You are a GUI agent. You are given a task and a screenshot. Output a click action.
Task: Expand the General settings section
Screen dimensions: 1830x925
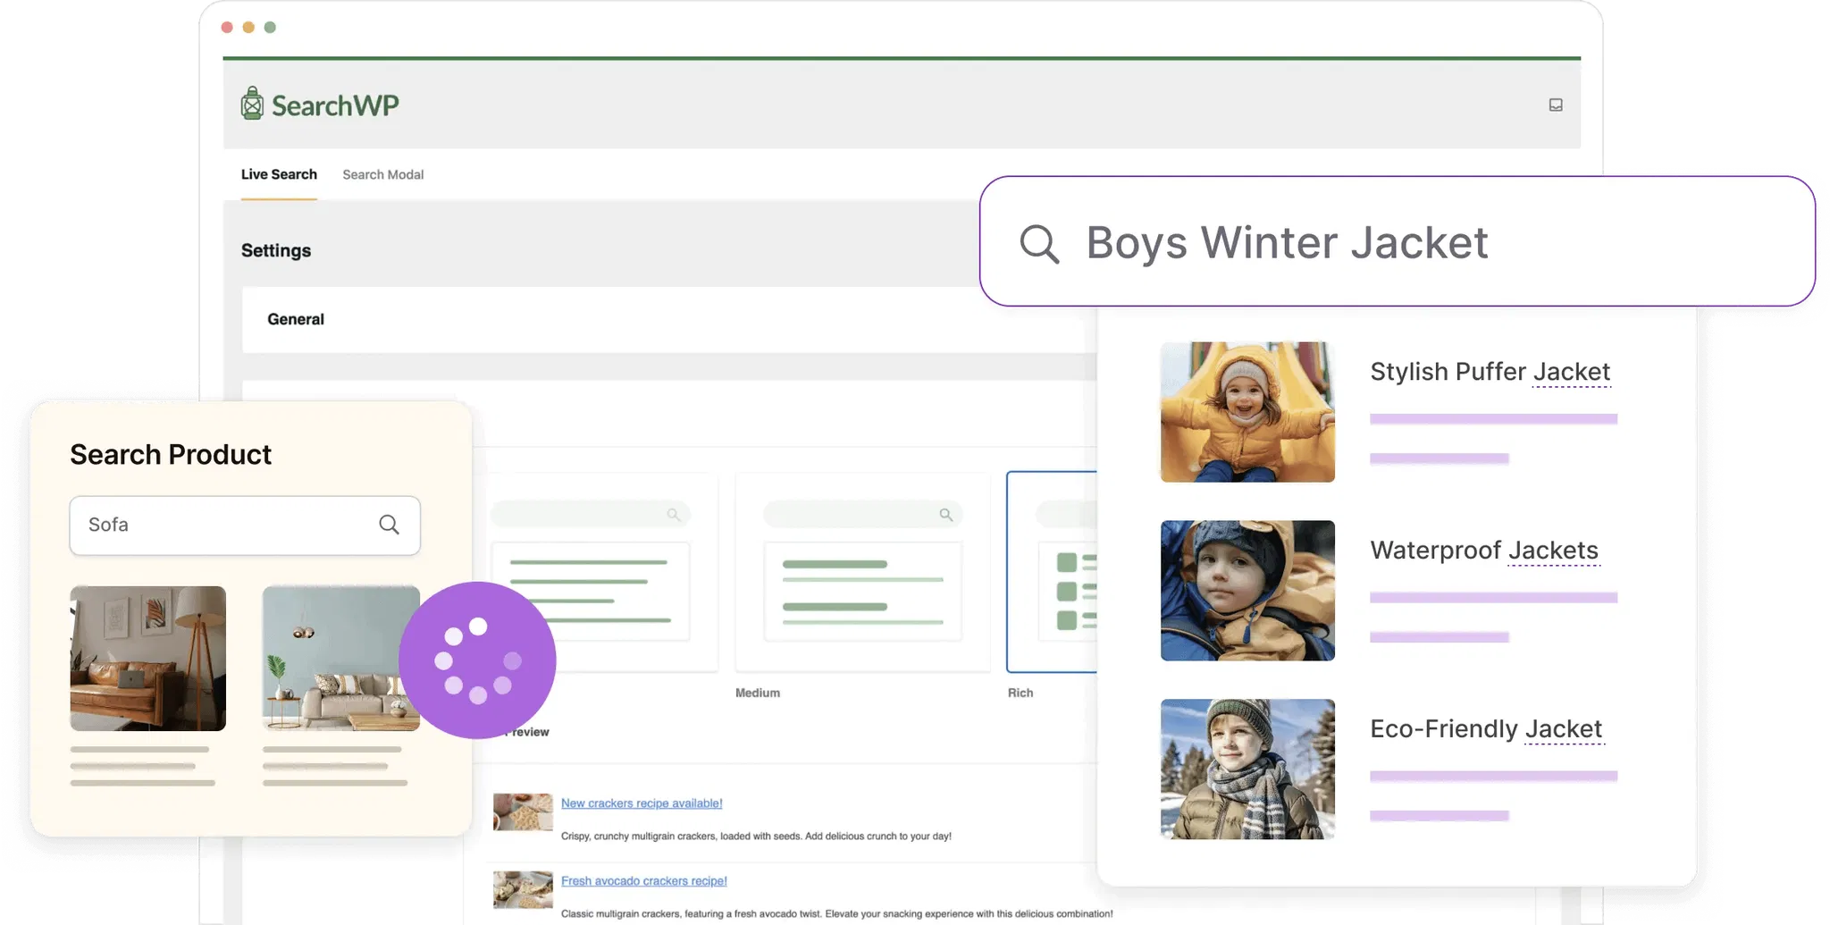click(296, 319)
